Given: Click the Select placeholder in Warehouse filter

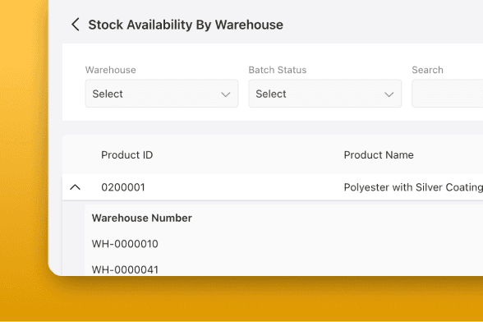Looking at the screenshot, I should [108, 94].
